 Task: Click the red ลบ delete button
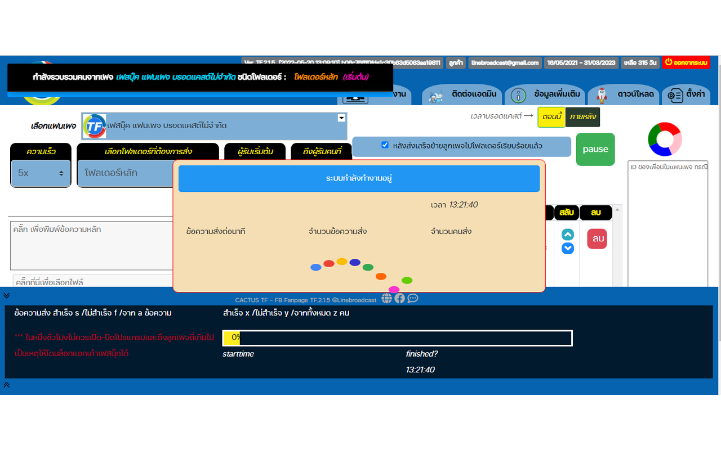[x=597, y=238]
